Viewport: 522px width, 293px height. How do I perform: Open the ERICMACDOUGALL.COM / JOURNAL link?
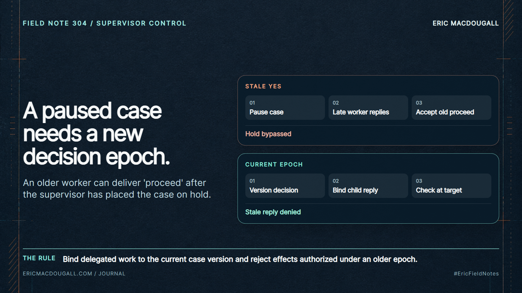74,273
